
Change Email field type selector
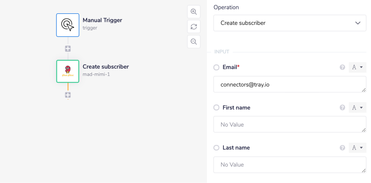(x=357, y=67)
